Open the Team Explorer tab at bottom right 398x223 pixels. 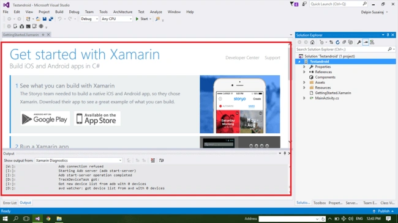pos(370,203)
